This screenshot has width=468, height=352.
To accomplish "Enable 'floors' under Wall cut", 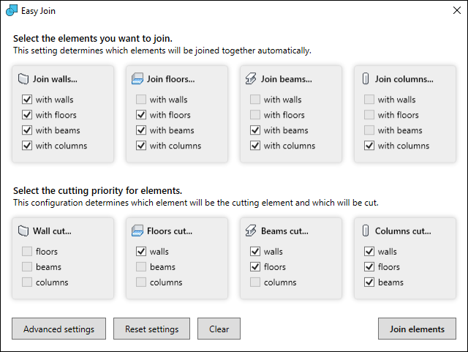I will (27, 252).
